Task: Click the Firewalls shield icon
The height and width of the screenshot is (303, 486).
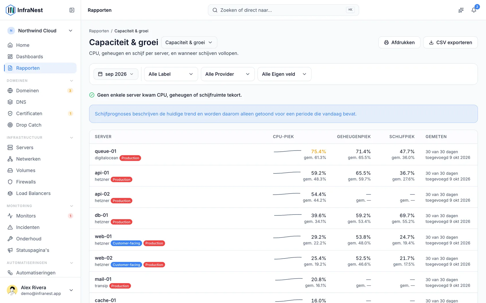Action: pyautogui.click(x=10, y=182)
